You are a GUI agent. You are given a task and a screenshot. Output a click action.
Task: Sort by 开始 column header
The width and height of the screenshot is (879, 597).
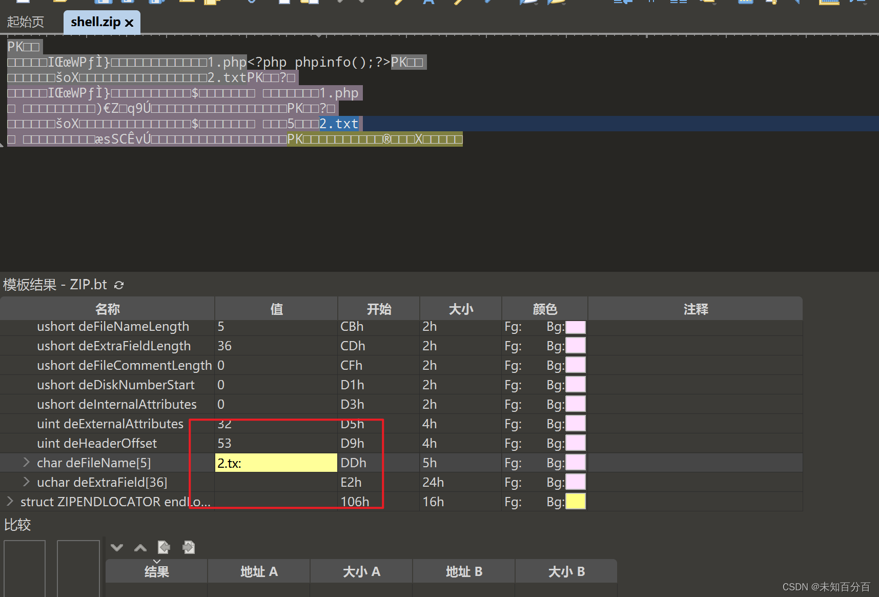click(379, 309)
